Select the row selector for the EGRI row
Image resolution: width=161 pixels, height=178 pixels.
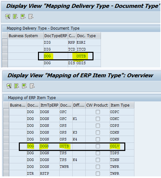tap(5, 42)
